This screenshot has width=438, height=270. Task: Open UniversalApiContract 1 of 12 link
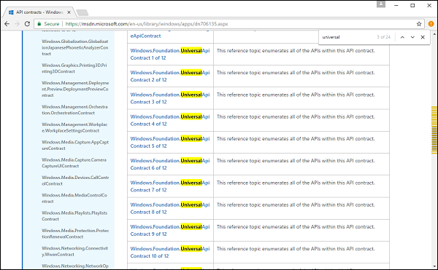(x=170, y=55)
